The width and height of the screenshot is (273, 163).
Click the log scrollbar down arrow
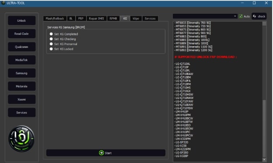point(264,160)
